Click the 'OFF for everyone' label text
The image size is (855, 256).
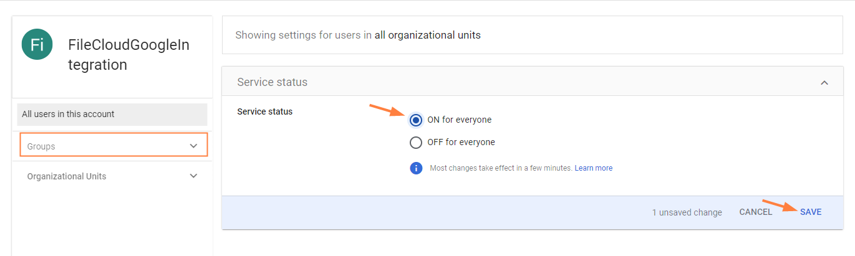click(x=461, y=143)
